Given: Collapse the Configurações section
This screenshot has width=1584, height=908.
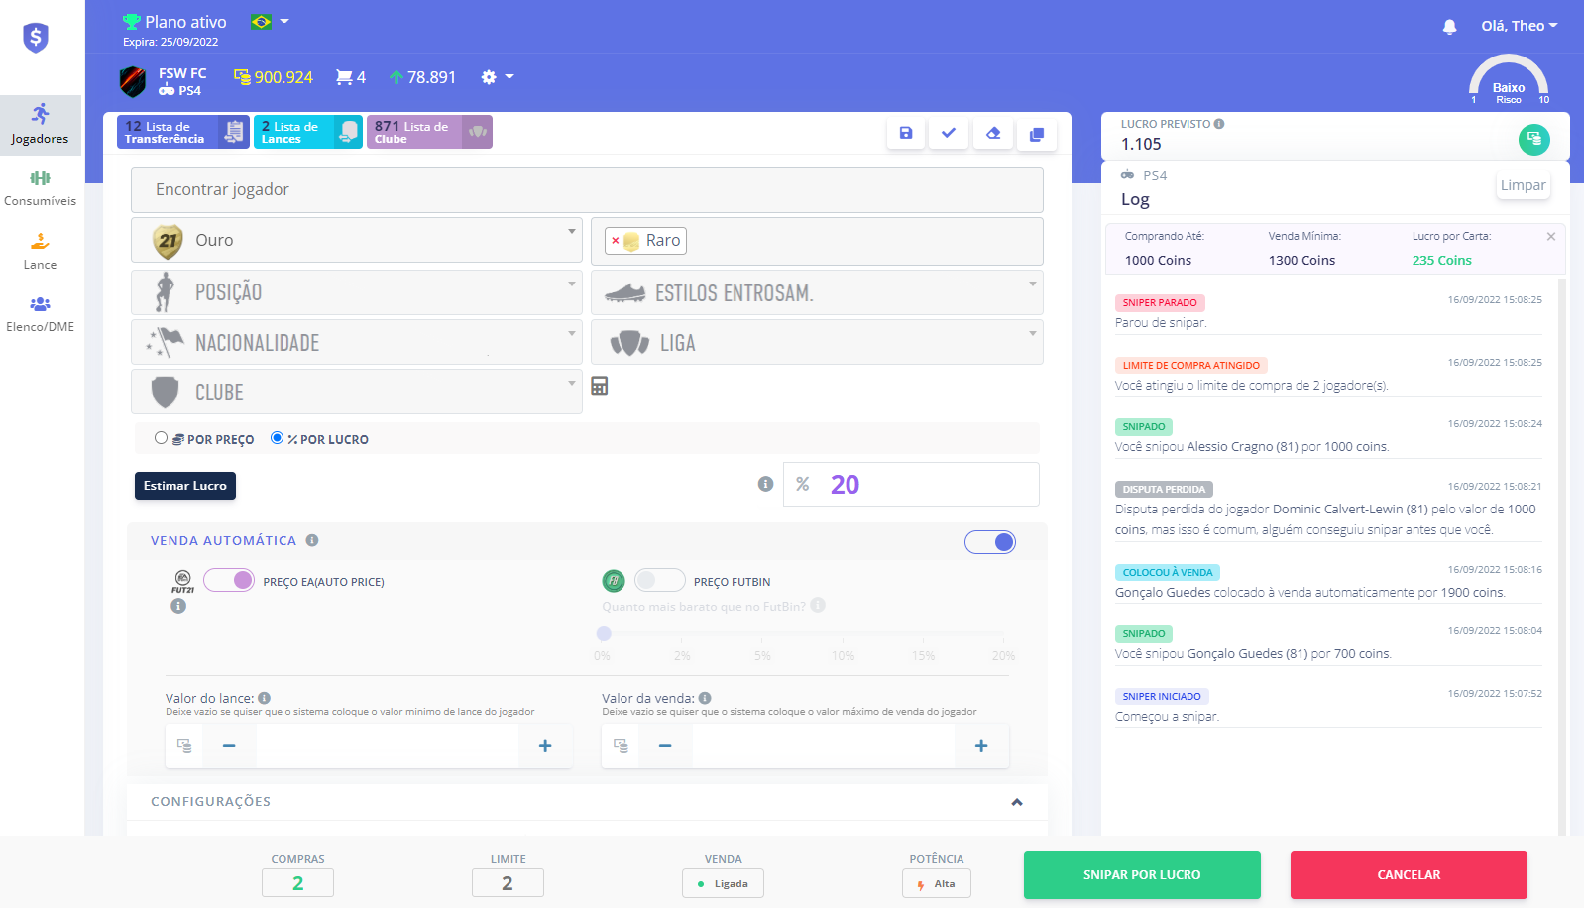Looking at the screenshot, I should pos(1016,802).
